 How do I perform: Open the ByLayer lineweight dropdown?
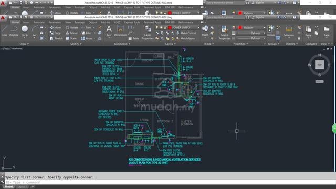tap(264, 33)
